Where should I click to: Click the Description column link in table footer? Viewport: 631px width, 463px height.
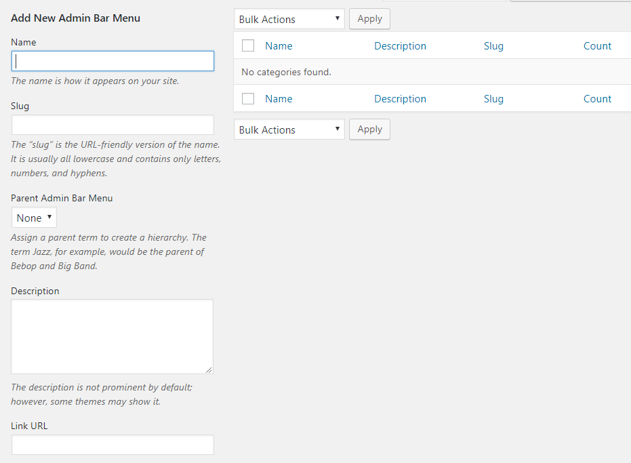(400, 99)
